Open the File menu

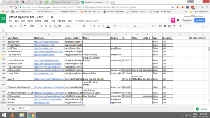point(11,21)
